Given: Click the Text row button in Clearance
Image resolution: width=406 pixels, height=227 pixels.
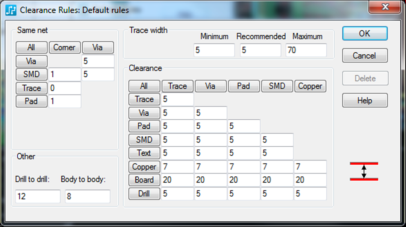Looking at the screenshot, I should pos(144,153).
